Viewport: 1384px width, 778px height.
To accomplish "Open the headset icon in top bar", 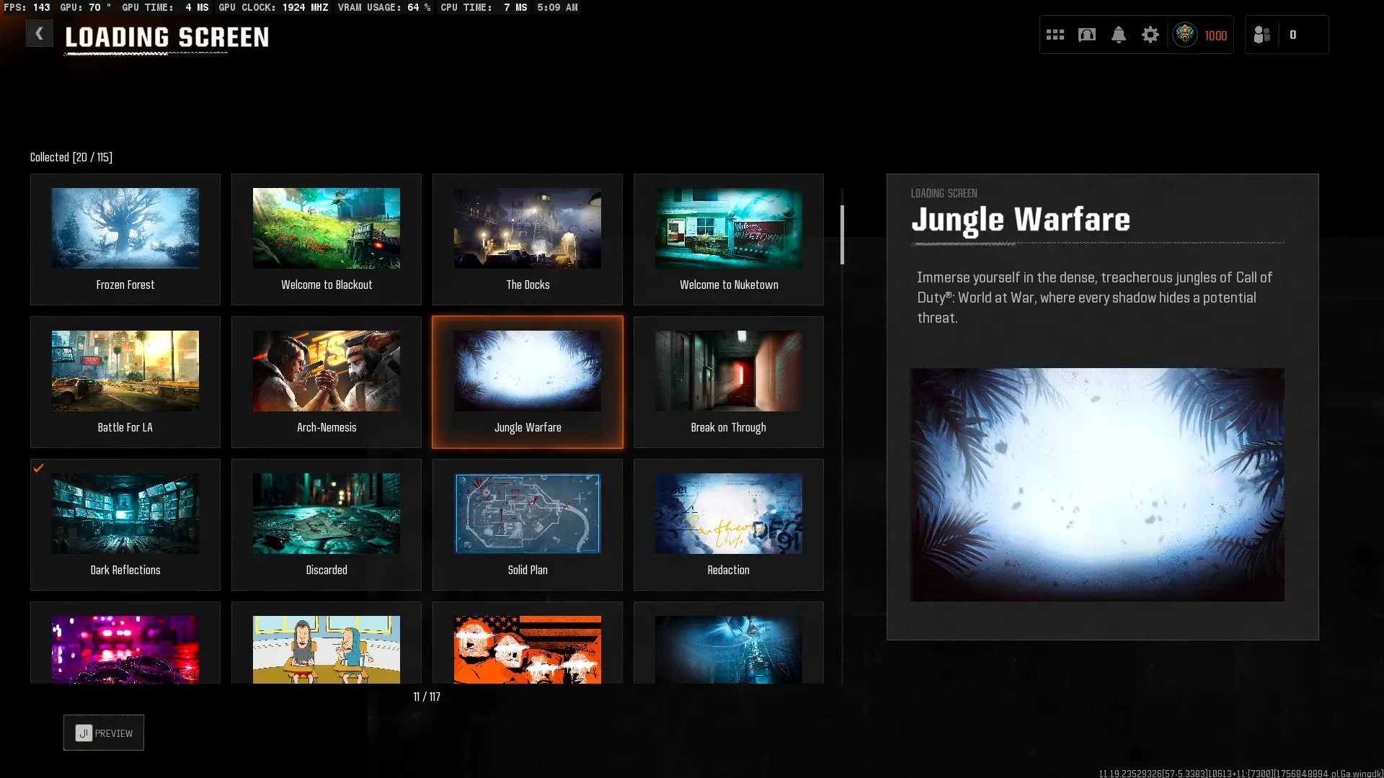I will click(x=1086, y=35).
